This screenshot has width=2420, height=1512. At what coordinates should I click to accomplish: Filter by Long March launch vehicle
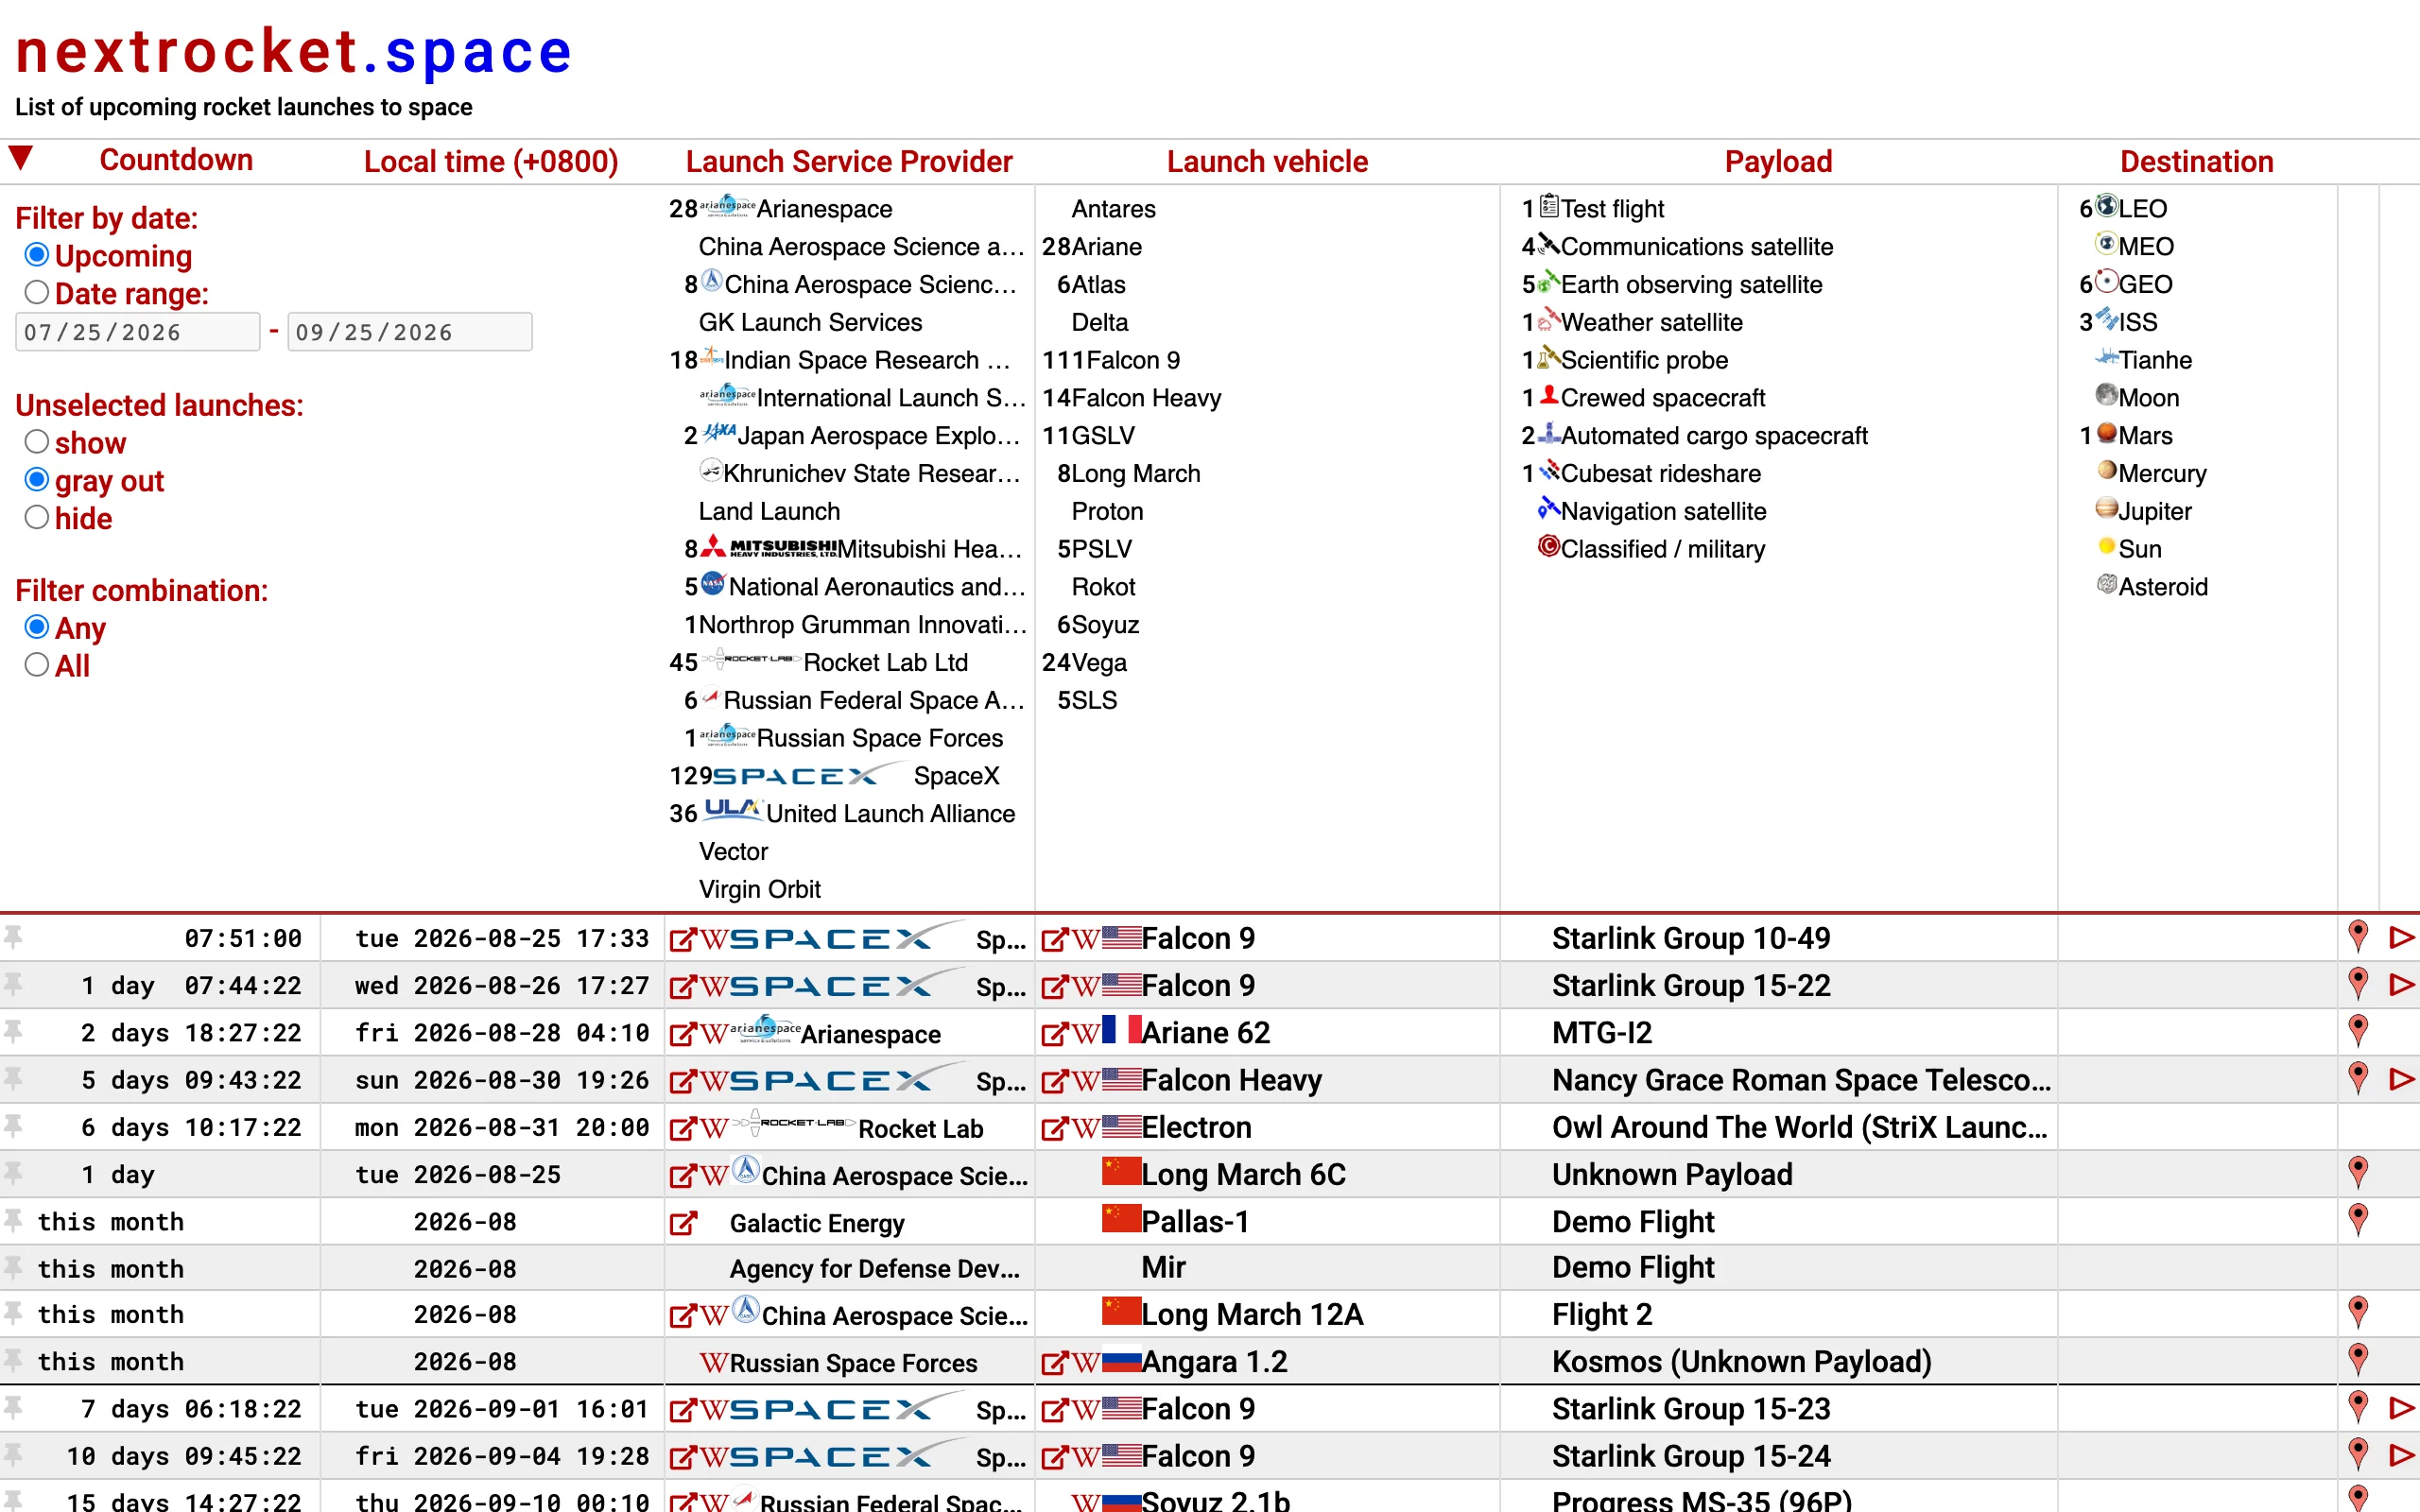pos(1136,473)
